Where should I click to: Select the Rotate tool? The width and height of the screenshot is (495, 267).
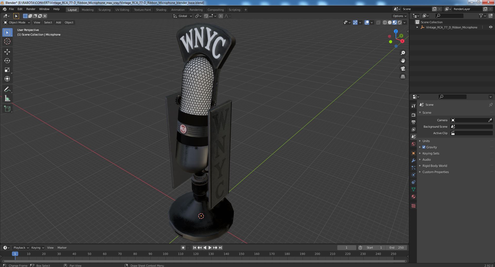[x=7, y=61]
